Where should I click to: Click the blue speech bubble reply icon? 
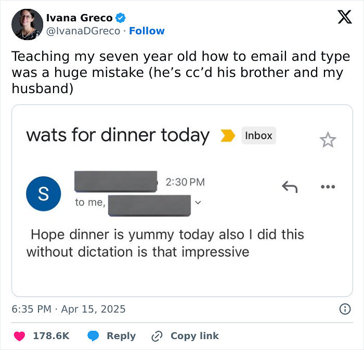(x=93, y=336)
